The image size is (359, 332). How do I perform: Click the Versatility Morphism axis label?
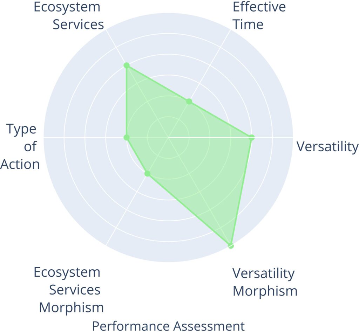[265, 282]
